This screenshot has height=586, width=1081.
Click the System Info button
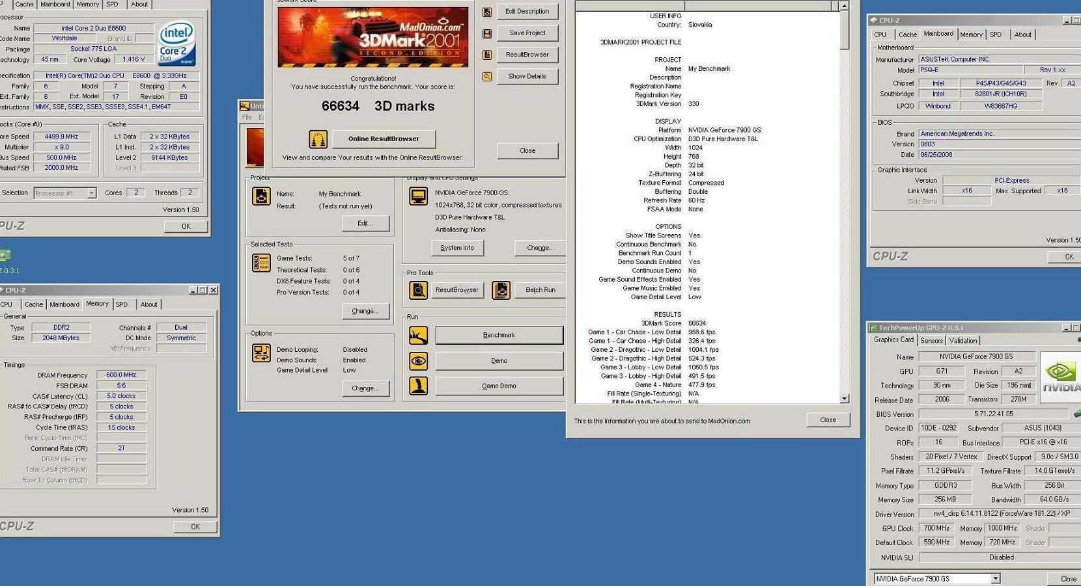tap(456, 248)
